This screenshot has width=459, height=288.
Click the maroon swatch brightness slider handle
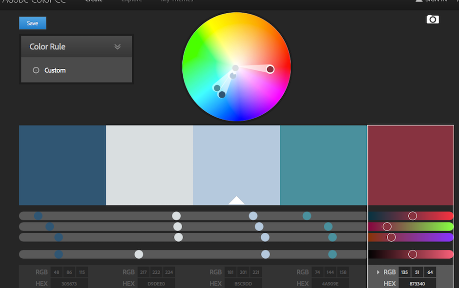click(413, 254)
